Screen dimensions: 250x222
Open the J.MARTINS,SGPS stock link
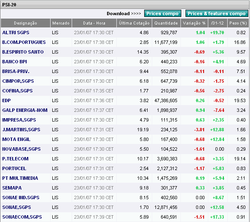(21, 130)
